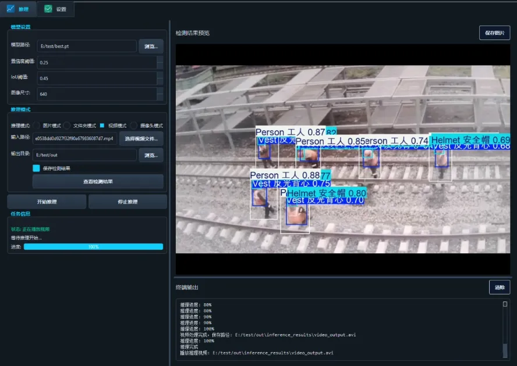Click the 模型路径 input field
This screenshot has height=366, width=517.
coord(87,46)
